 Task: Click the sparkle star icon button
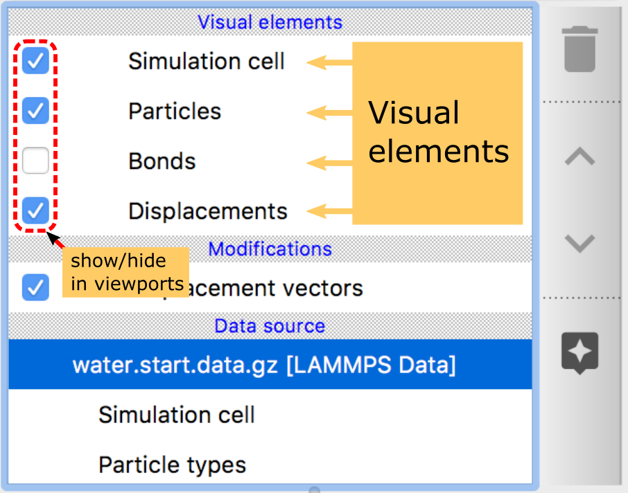(579, 353)
